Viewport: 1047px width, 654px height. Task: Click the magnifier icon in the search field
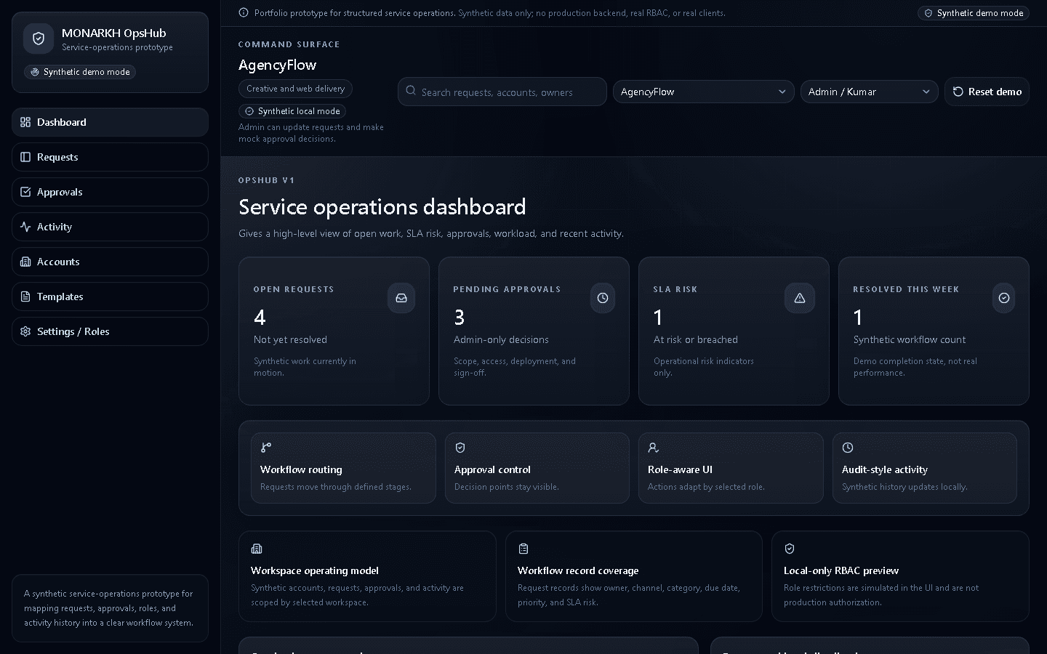[411, 91]
